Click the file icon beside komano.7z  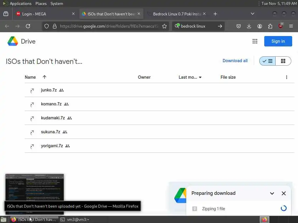32,104
